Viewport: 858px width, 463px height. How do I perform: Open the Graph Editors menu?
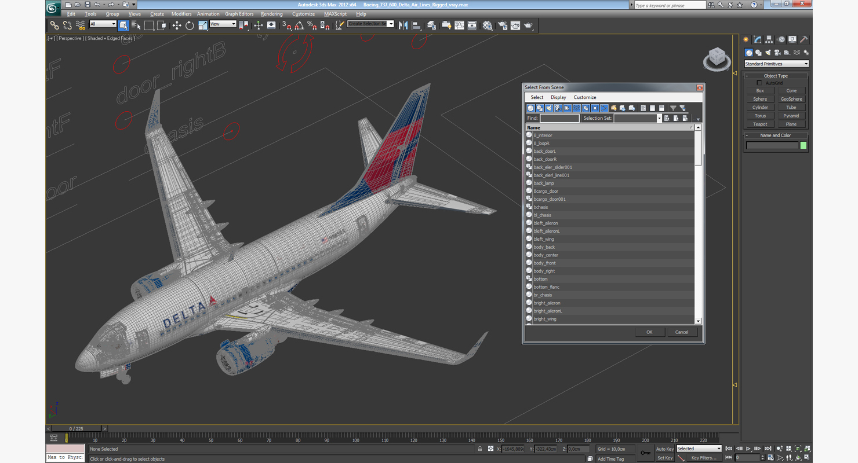click(239, 14)
